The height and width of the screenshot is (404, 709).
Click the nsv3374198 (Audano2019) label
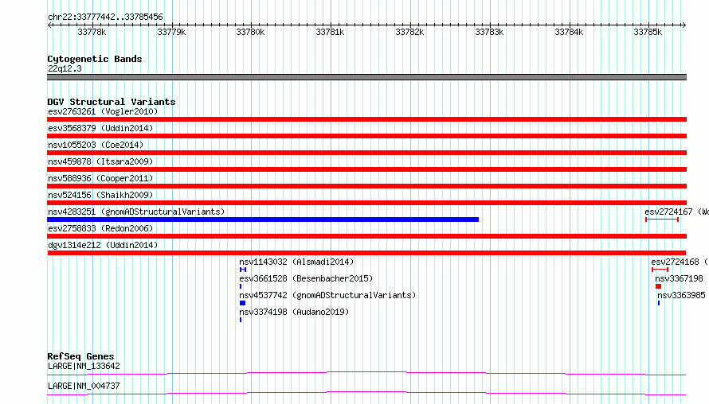(294, 312)
